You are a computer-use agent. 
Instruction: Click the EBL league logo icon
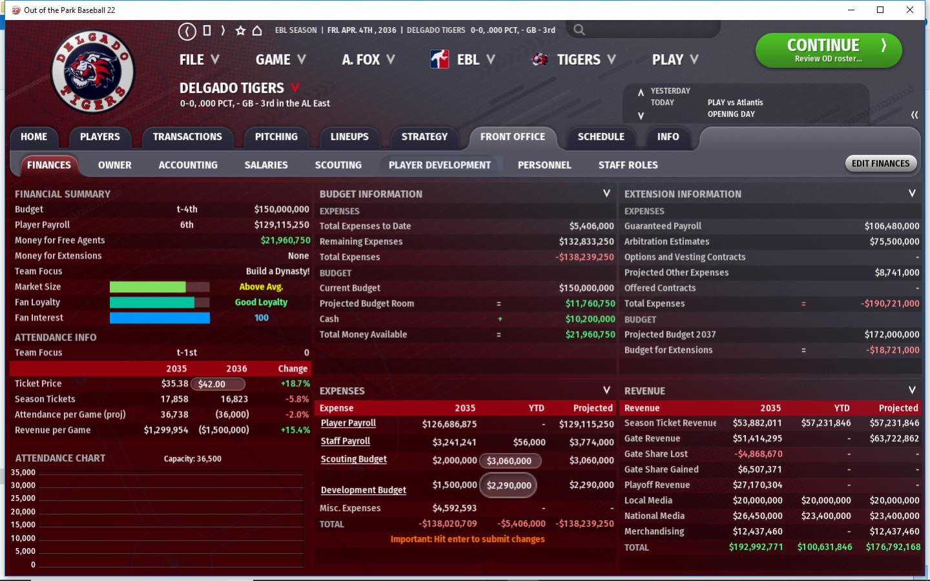[439, 59]
